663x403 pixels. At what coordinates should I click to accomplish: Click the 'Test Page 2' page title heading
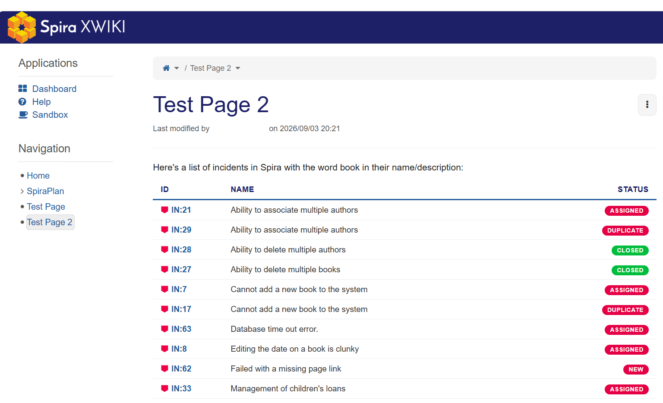coord(211,105)
